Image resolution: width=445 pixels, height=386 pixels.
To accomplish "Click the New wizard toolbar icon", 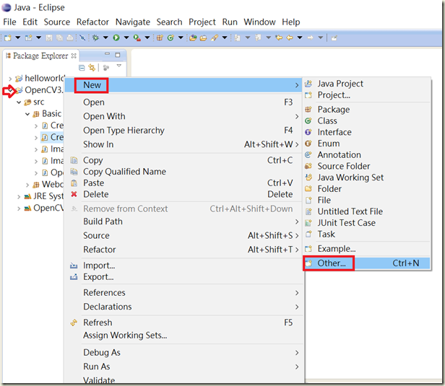I will (x=8, y=38).
